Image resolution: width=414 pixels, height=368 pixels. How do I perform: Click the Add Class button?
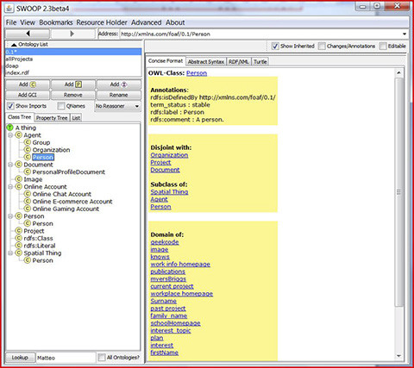(28, 84)
